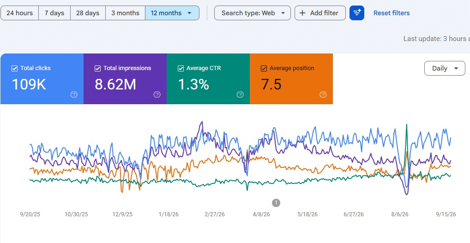
Task: Toggle the Average position checkbox
Action: pyautogui.click(x=264, y=69)
